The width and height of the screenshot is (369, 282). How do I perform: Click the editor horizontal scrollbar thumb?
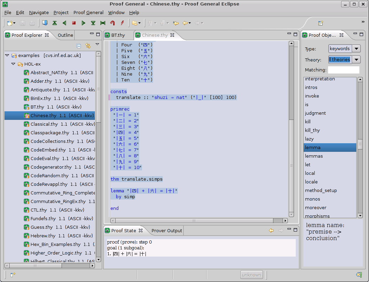pyautogui.click(x=194, y=221)
